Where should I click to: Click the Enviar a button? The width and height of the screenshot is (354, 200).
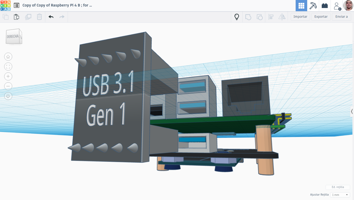click(342, 17)
